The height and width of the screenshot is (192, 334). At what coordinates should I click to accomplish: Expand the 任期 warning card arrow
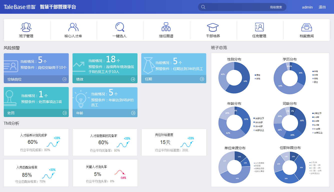pos(202,79)
